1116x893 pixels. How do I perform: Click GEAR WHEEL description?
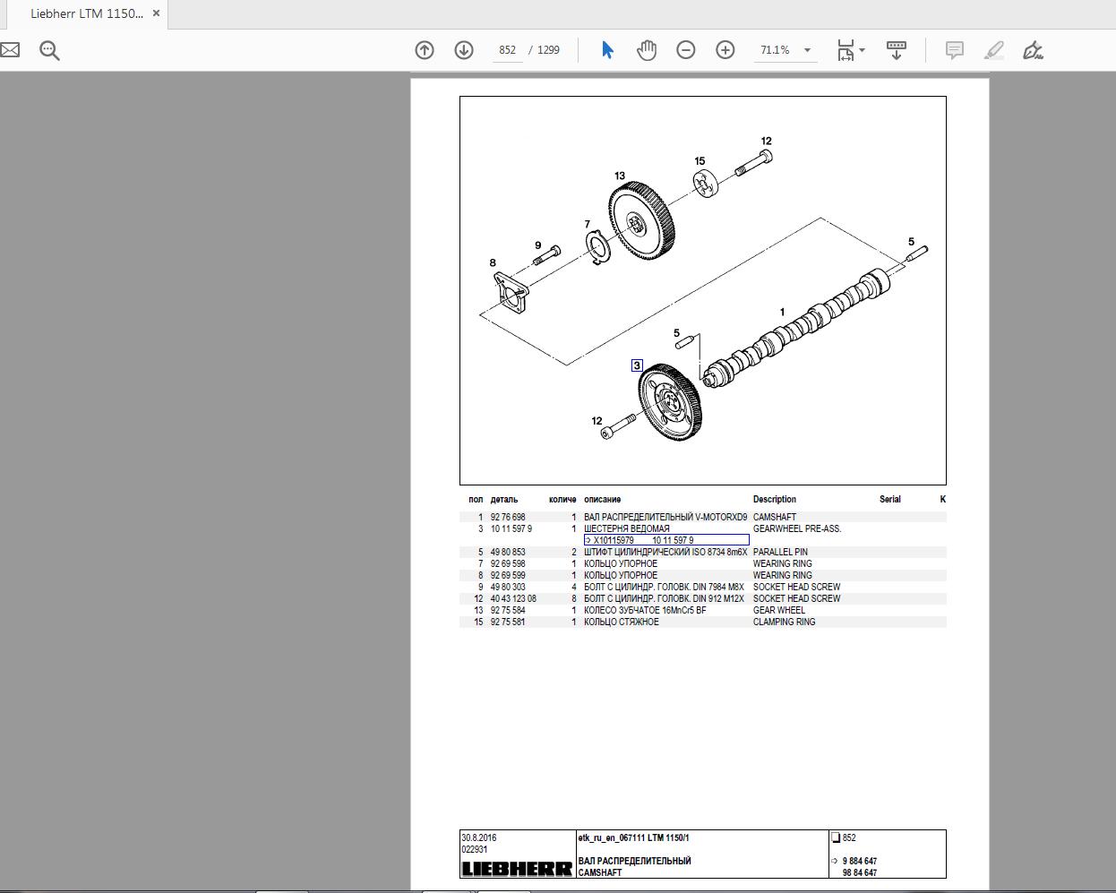[x=779, y=610]
